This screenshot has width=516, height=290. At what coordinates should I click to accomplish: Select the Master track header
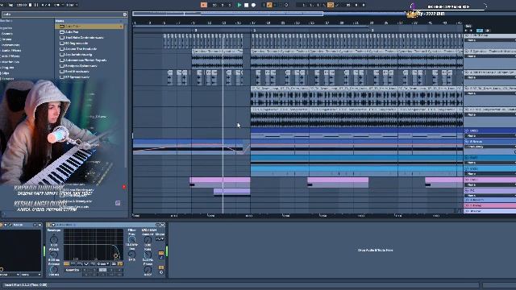click(x=490, y=211)
